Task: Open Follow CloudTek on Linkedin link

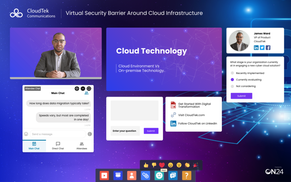Action: point(198,124)
